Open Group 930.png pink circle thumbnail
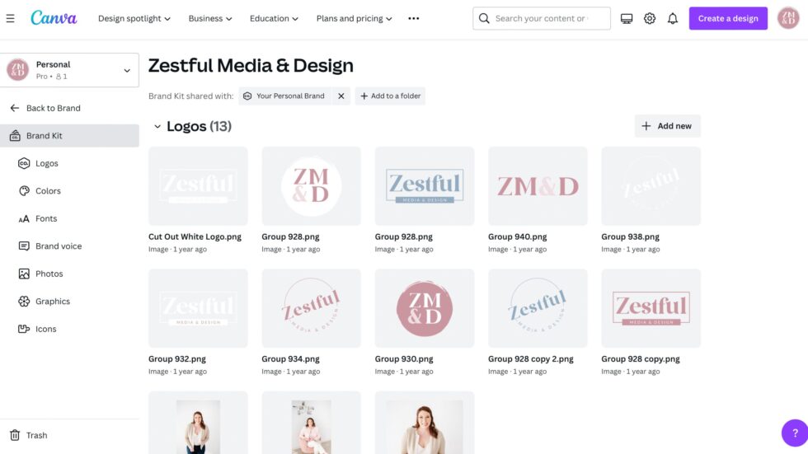 pos(424,308)
